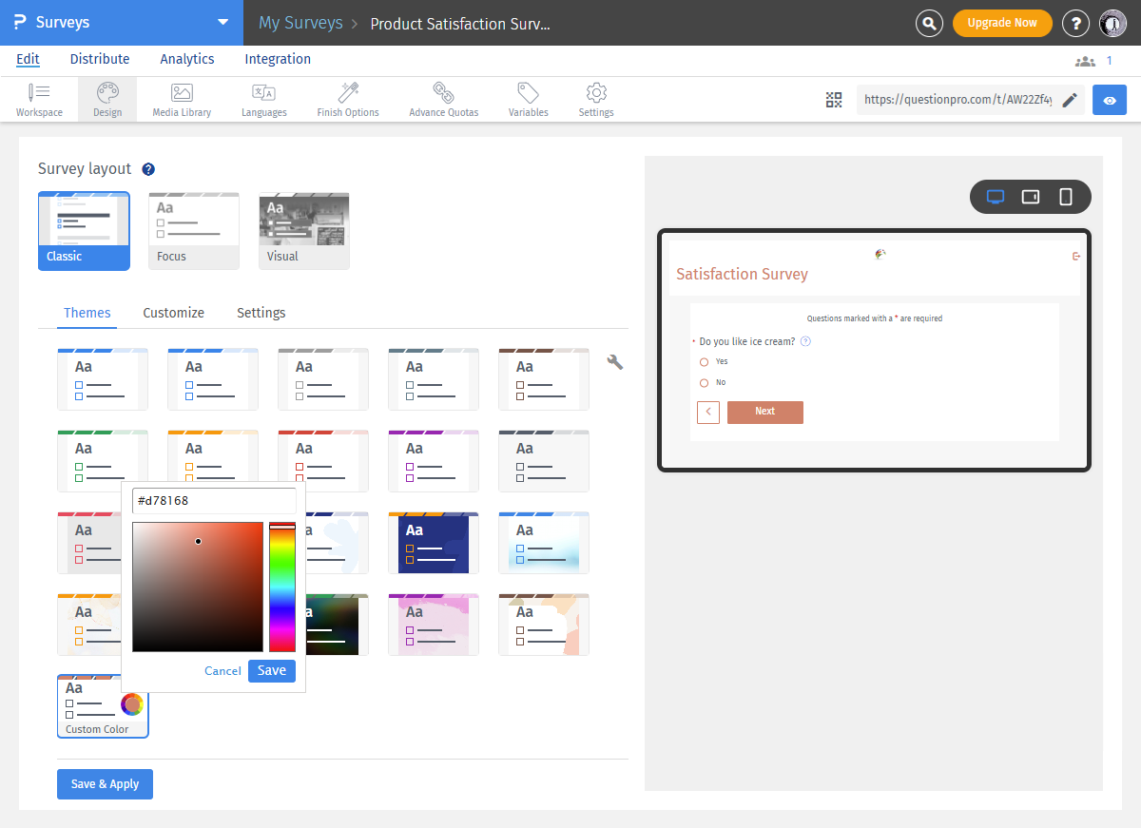Switch preview to tablet view
Viewport: 1141px width, 828px height.
pyautogui.click(x=1031, y=197)
